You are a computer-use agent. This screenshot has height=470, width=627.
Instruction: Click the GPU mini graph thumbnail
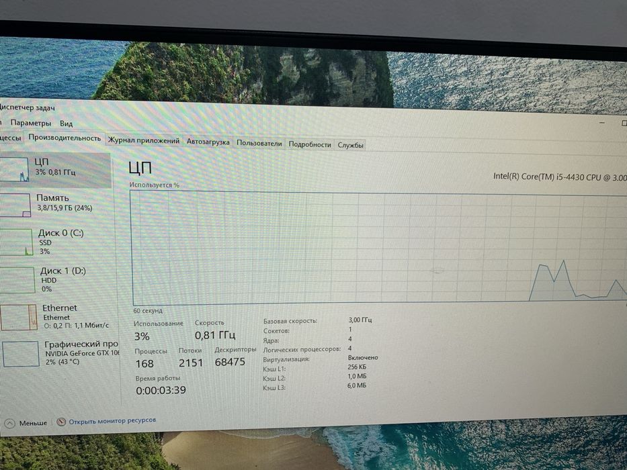pos(22,354)
